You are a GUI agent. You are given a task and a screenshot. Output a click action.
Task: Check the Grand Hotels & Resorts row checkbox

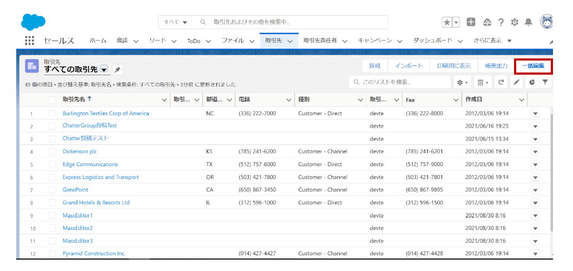pos(52,203)
